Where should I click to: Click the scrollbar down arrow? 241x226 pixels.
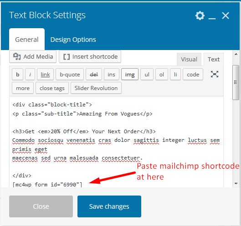click(x=236, y=184)
